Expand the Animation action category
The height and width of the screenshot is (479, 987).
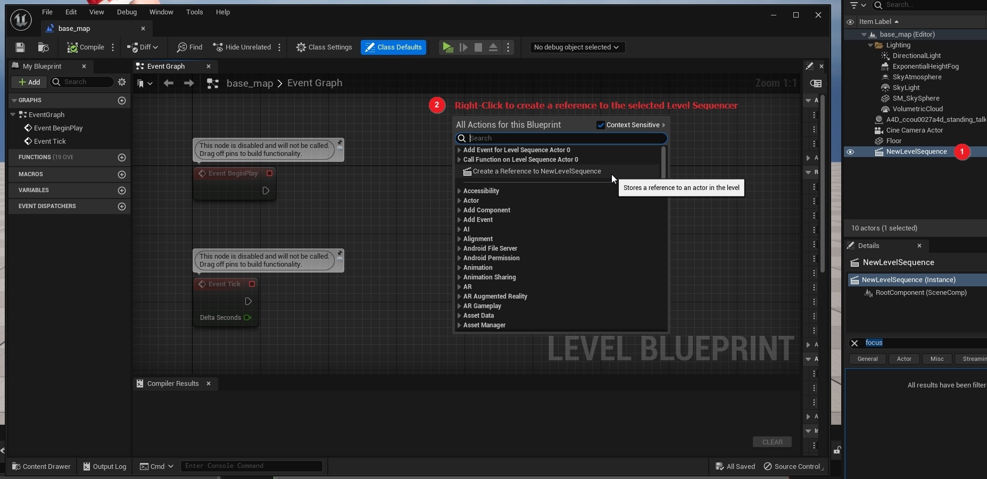click(x=459, y=268)
